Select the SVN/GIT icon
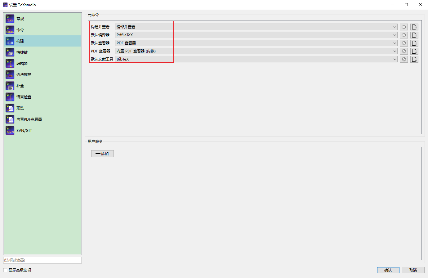428x278 pixels. pyautogui.click(x=10, y=131)
